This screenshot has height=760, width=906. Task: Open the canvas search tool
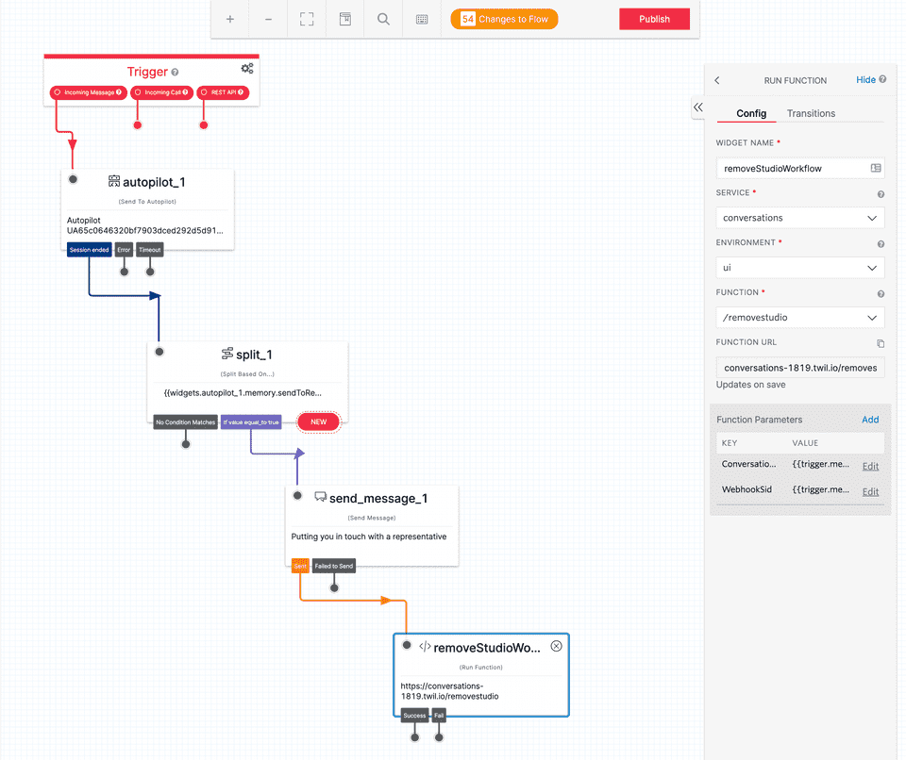(x=382, y=19)
